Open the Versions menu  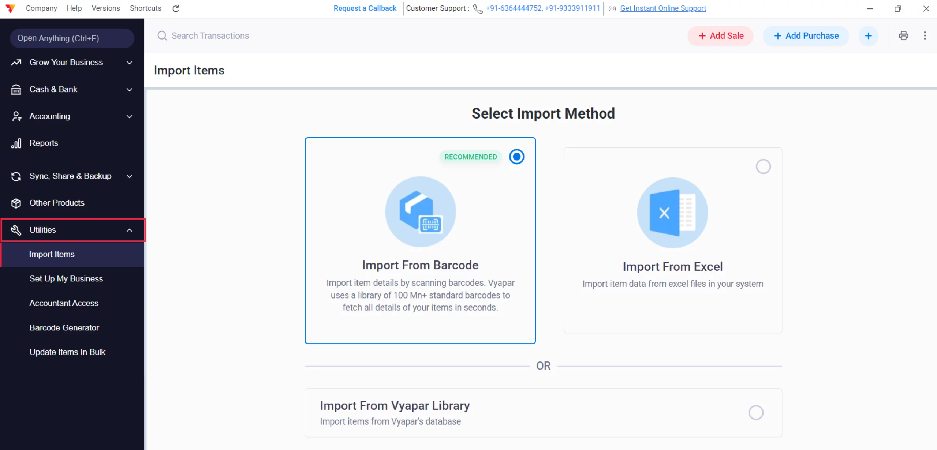(105, 8)
